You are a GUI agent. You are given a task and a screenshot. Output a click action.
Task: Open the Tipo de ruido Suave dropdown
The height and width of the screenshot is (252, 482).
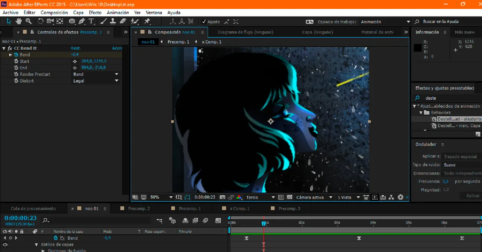click(462, 165)
